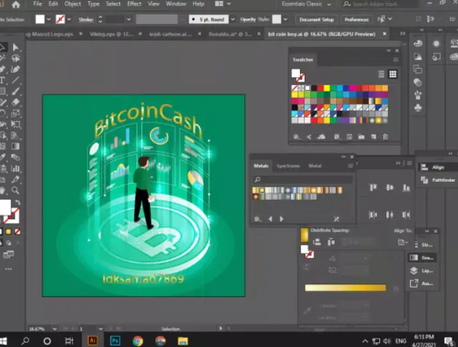Open graphic Style dropdown arrow
This screenshot has height=347, width=458.
pyautogui.click(x=285, y=19)
